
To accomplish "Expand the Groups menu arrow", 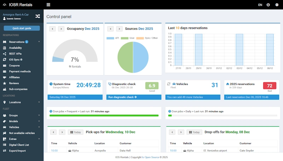I will click(39, 115).
